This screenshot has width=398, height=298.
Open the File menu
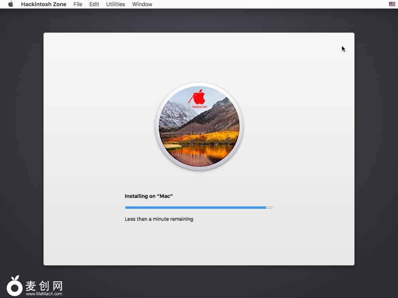click(x=78, y=4)
